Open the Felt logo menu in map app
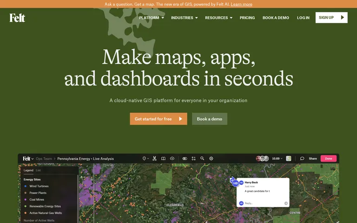 [x=28, y=158]
